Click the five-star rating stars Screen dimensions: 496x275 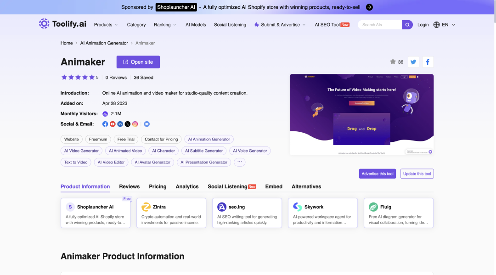click(78, 78)
